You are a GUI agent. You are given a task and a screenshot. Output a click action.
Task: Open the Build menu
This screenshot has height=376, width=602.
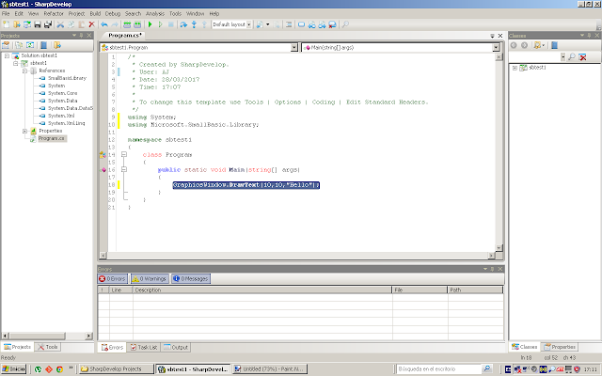95,13
